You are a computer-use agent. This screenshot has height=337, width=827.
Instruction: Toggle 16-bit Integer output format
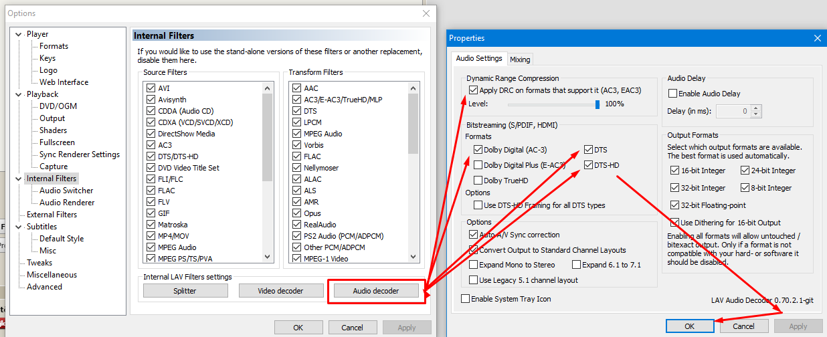(x=674, y=171)
